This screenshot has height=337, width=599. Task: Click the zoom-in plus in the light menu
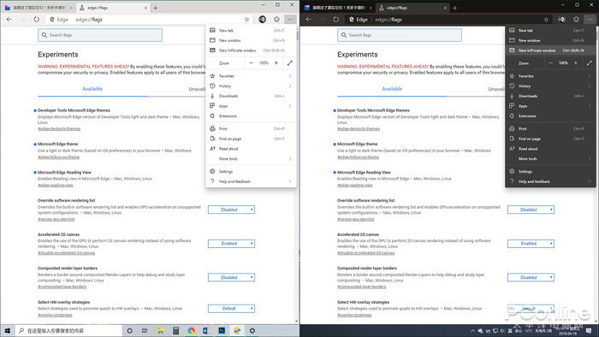point(276,63)
